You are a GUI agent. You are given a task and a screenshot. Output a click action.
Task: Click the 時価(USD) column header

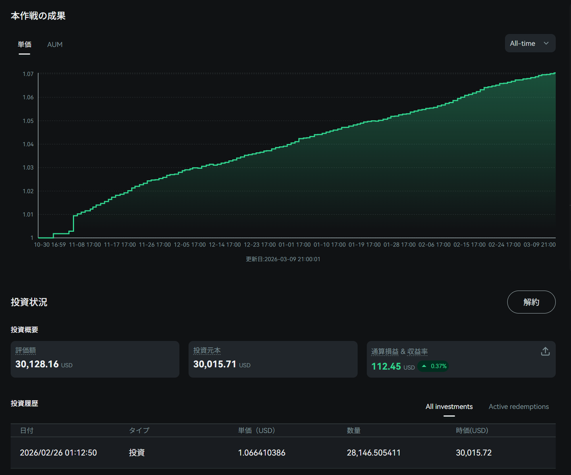[472, 430]
